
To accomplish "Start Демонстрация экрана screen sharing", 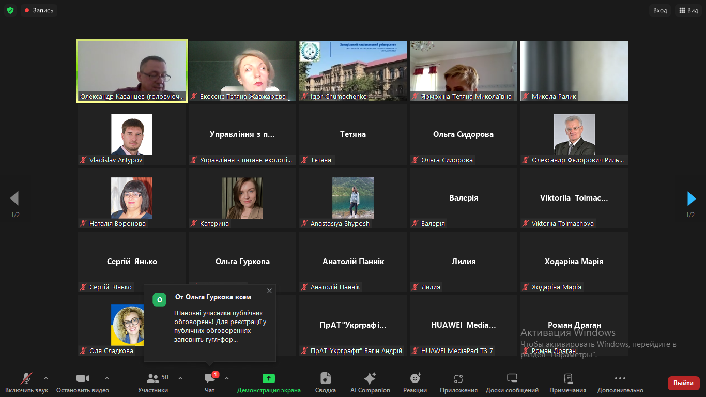I will click(269, 383).
